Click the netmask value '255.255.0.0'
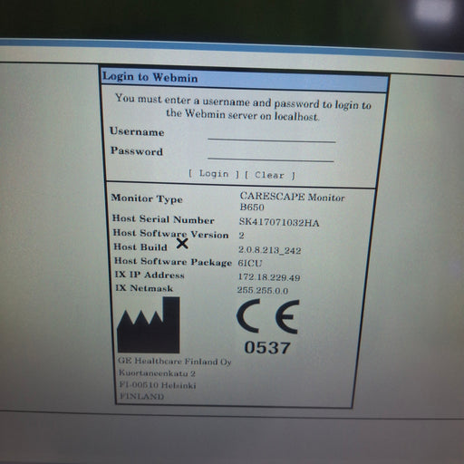The image size is (464, 464). [x=263, y=290]
